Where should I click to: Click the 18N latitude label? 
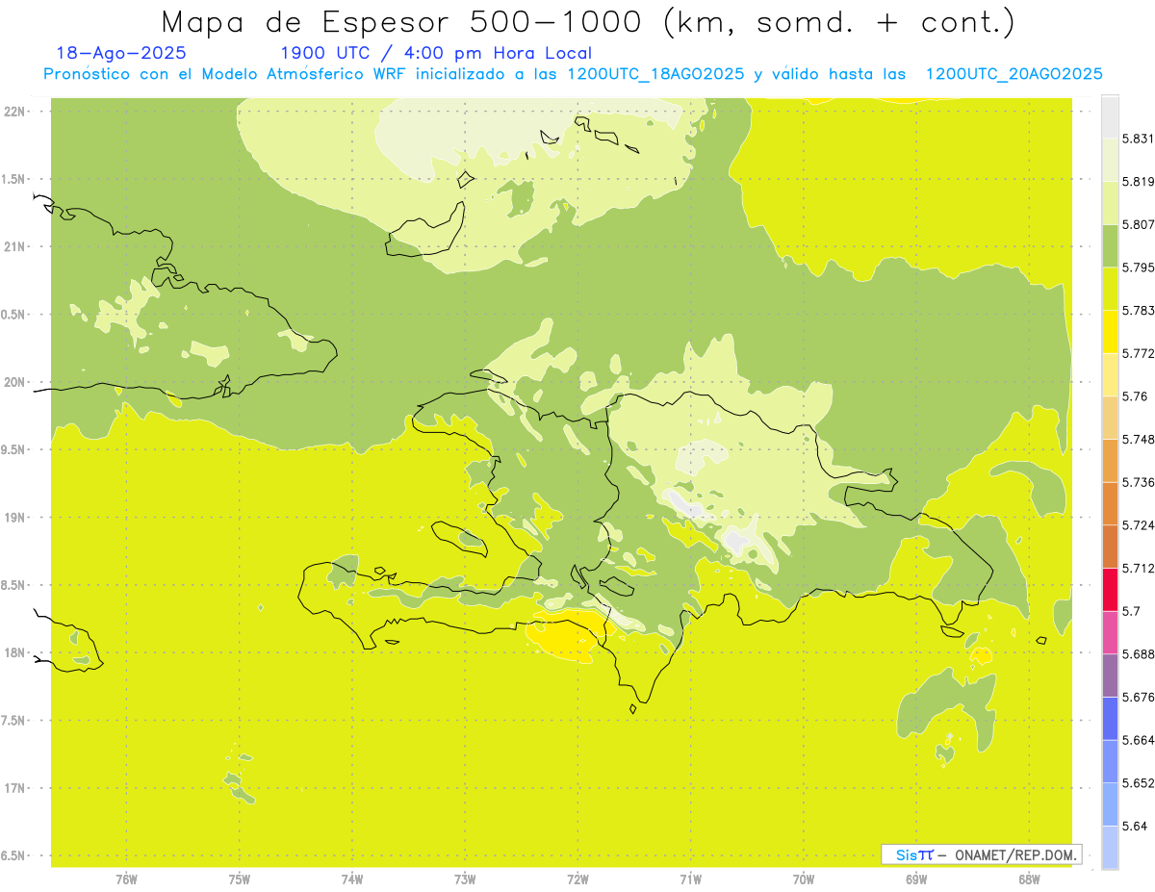click(15, 652)
